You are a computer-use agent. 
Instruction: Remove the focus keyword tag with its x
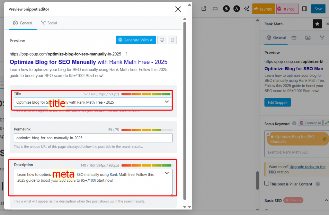(268, 134)
